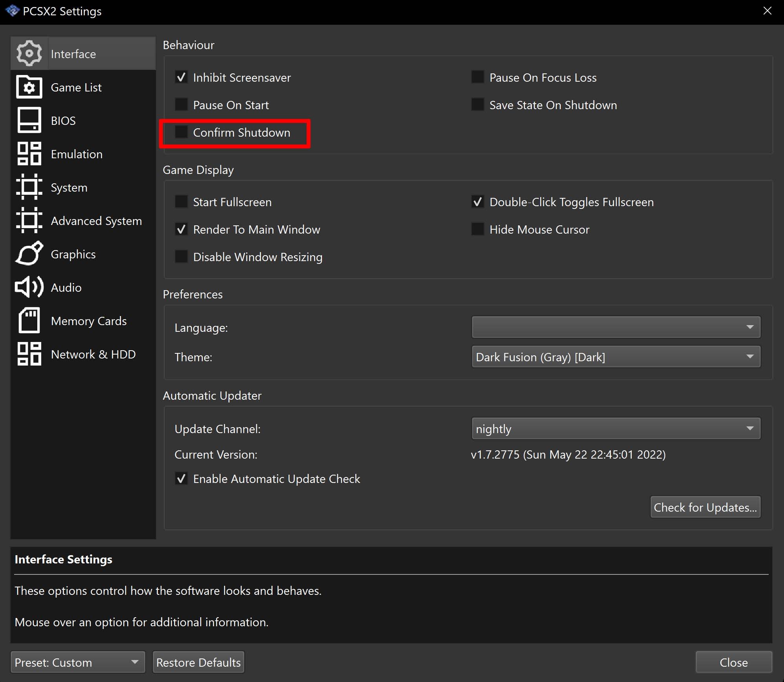Uncheck Enable Automatic Update Check
784x682 pixels.
[181, 479]
